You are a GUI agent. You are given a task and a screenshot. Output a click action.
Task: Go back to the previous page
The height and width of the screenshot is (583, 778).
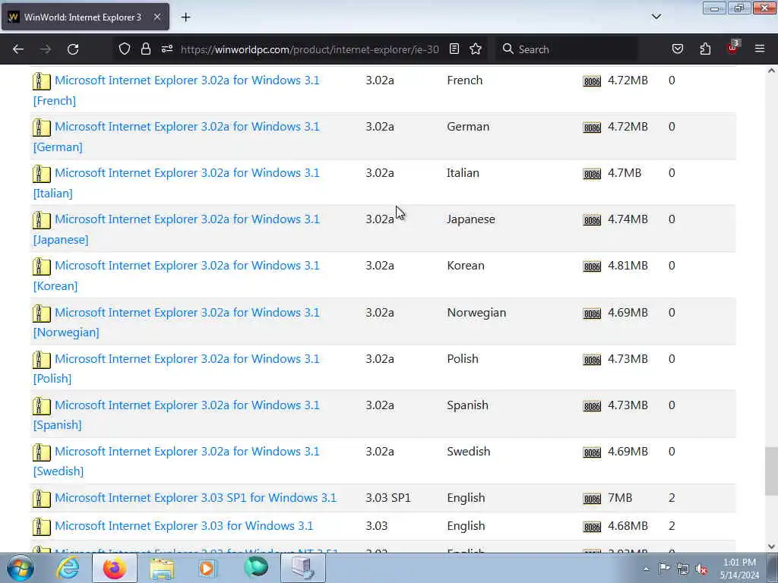pyautogui.click(x=18, y=49)
